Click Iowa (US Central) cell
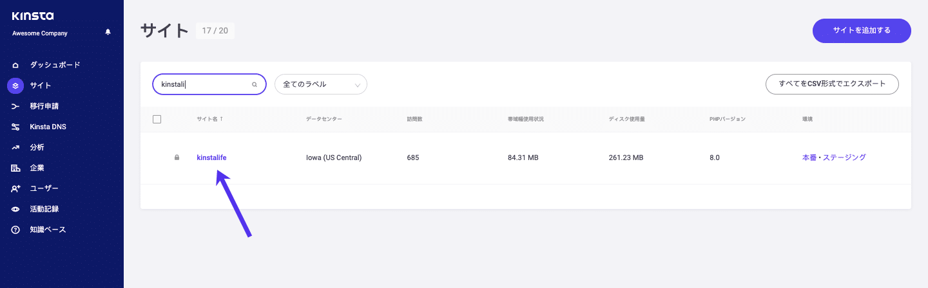928x288 pixels. click(x=334, y=157)
